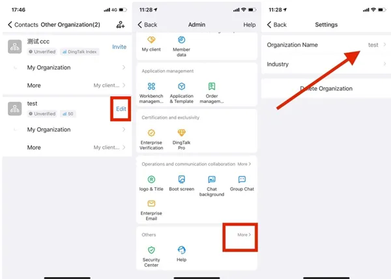Viewport: 391px width, 279px height.
Task: Tap the DingTalk Pro diamond icon
Action: 182,132
